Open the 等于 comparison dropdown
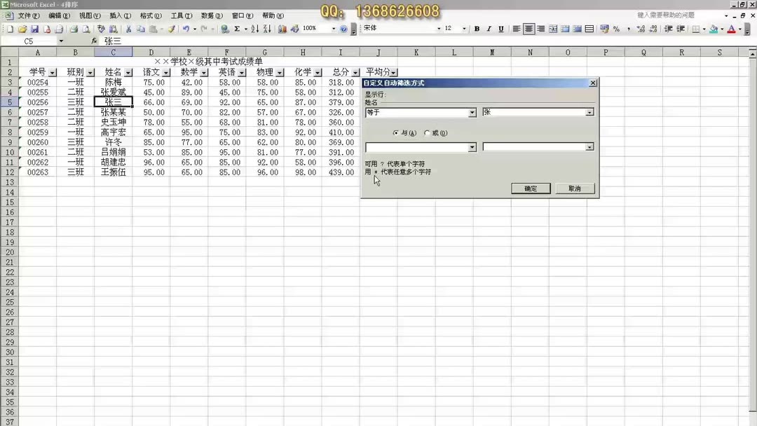 tap(472, 112)
